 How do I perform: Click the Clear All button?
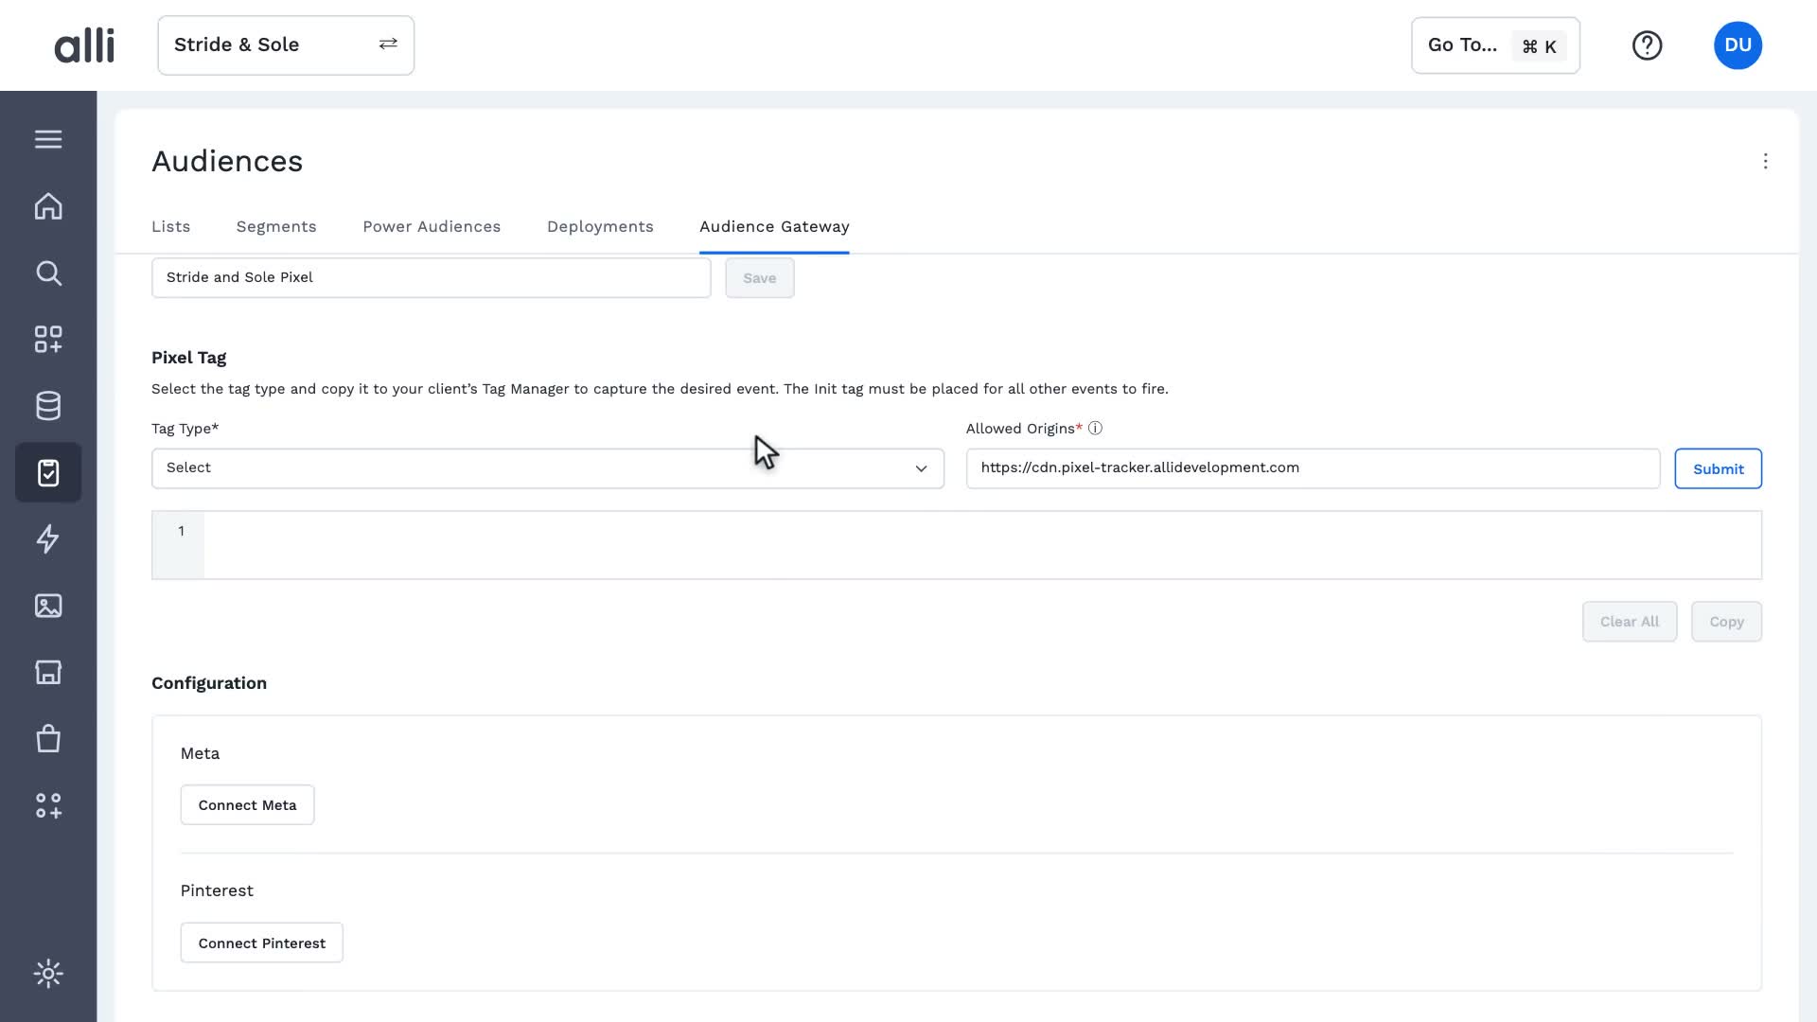pyautogui.click(x=1630, y=622)
